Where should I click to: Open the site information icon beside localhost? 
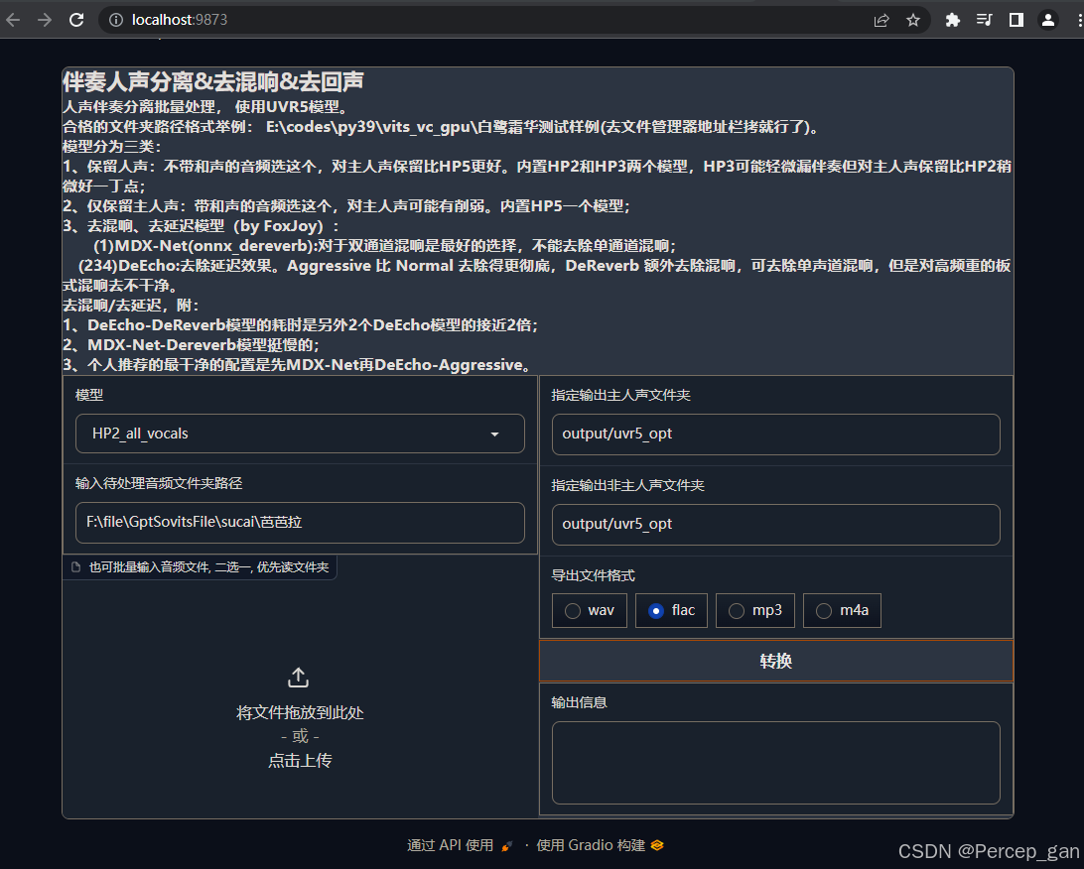[116, 20]
